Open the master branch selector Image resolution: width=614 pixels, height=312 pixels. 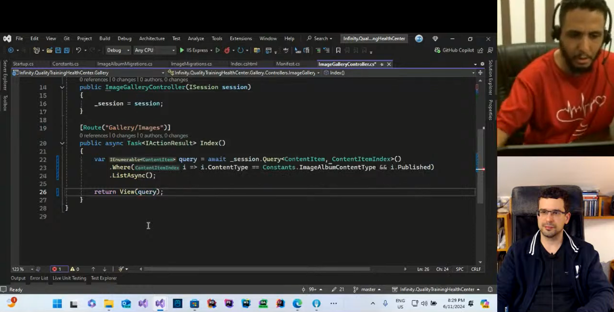(367, 289)
